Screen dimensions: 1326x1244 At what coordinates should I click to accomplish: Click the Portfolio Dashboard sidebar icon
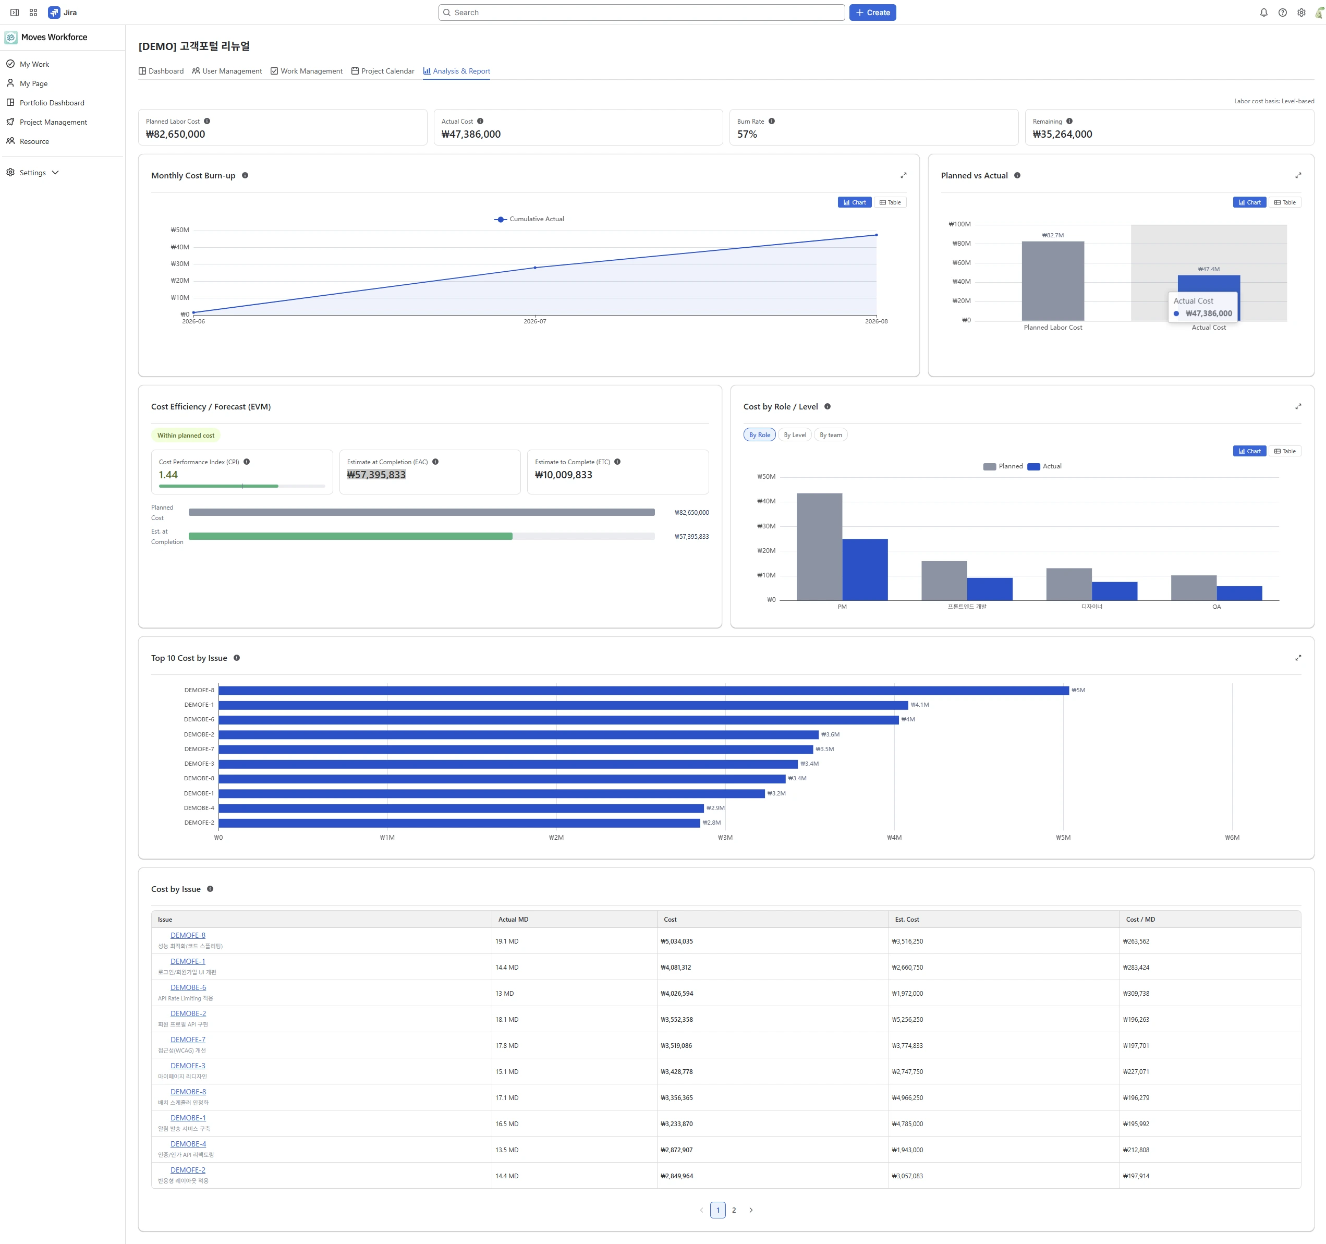10,103
